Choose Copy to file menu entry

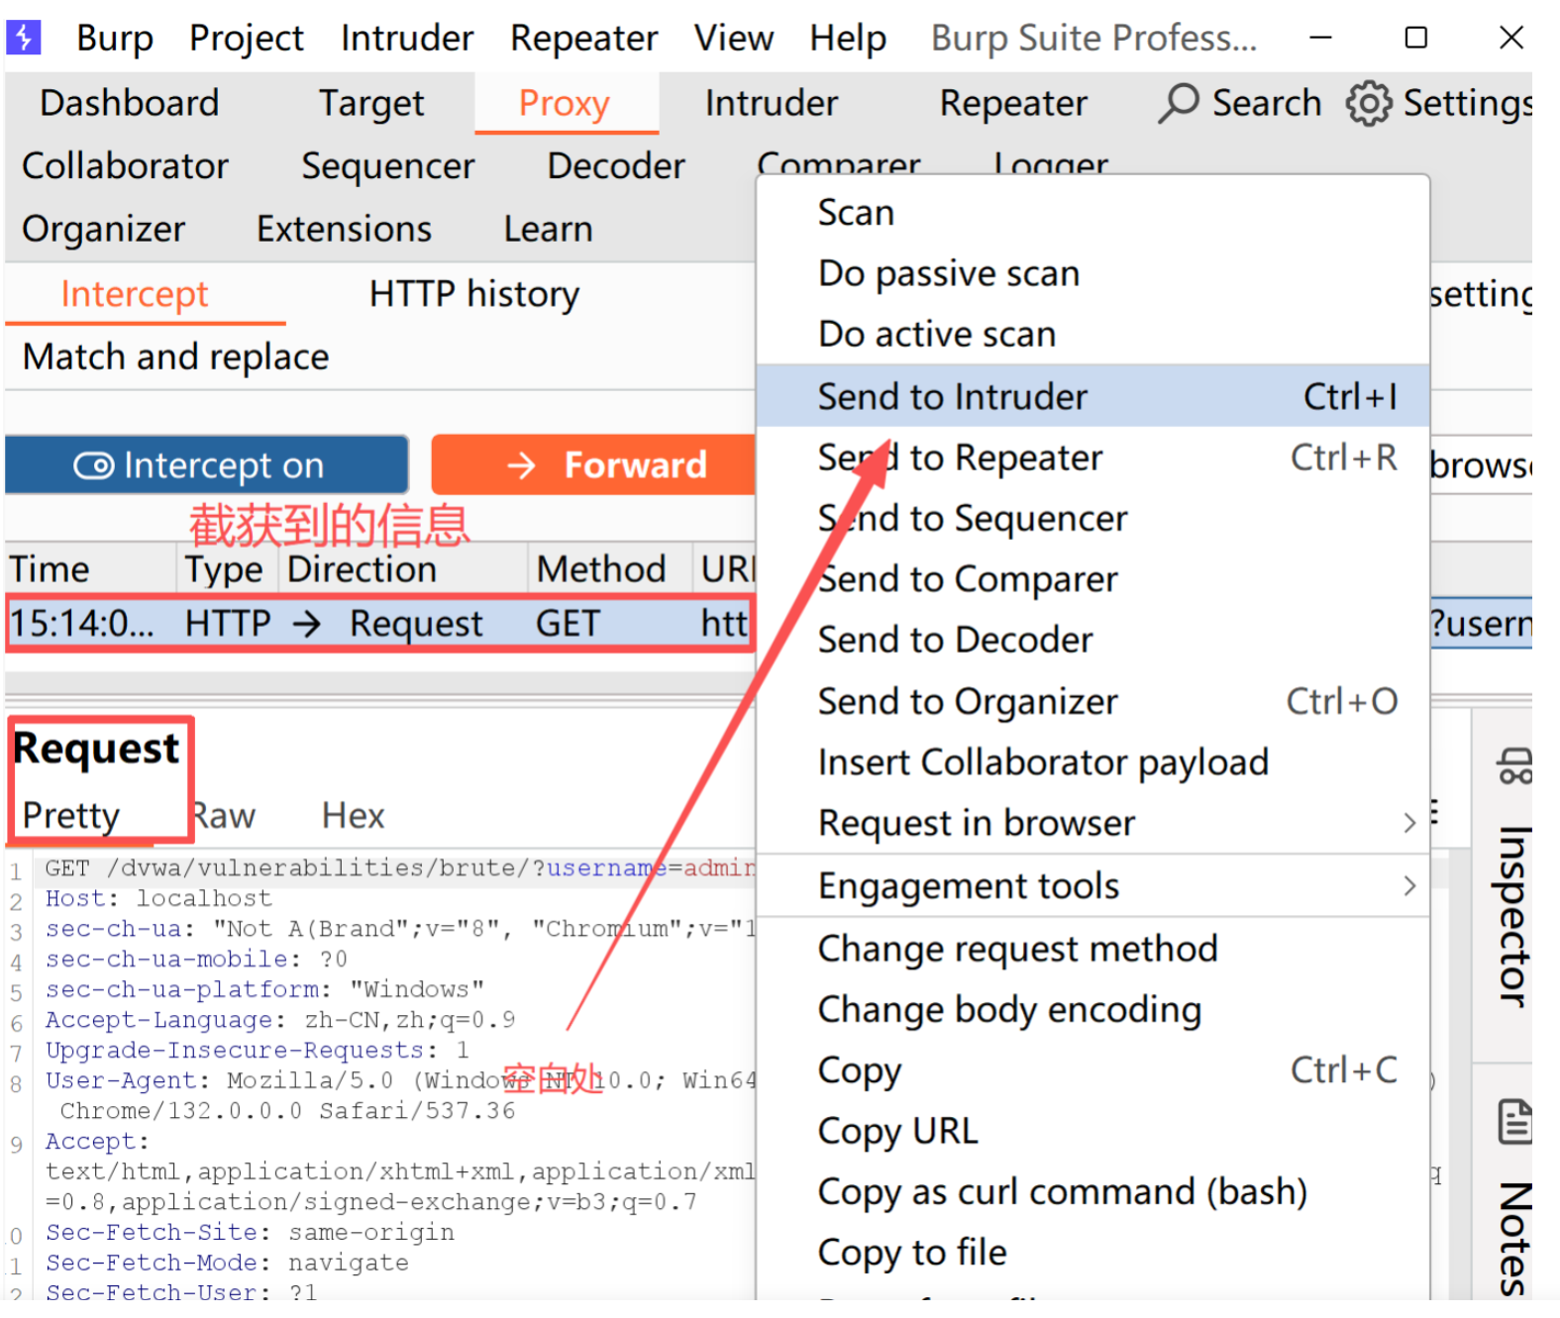coord(1092,1253)
